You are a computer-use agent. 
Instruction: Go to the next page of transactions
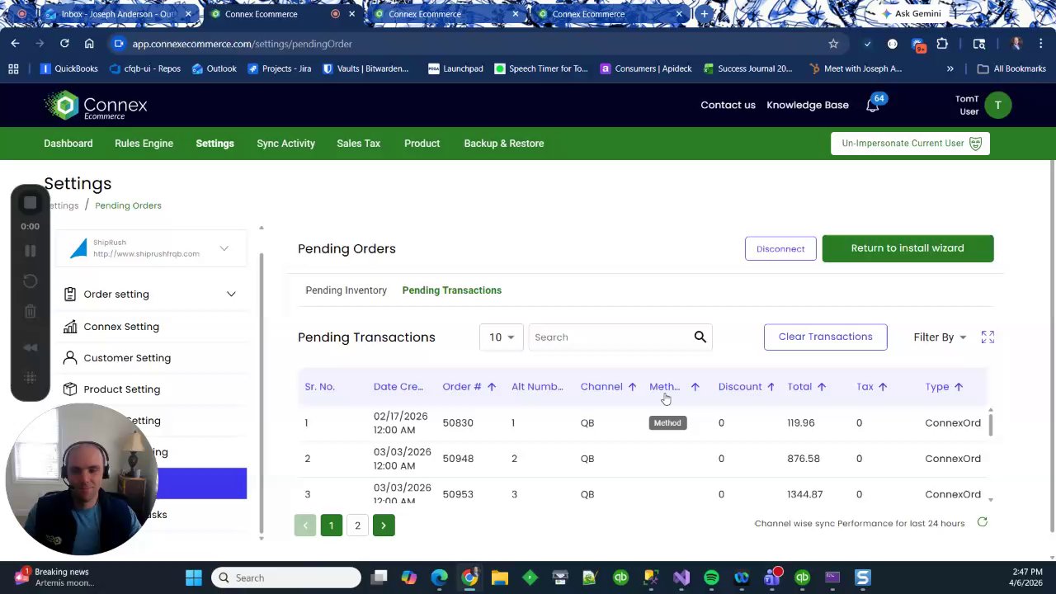coord(384,526)
